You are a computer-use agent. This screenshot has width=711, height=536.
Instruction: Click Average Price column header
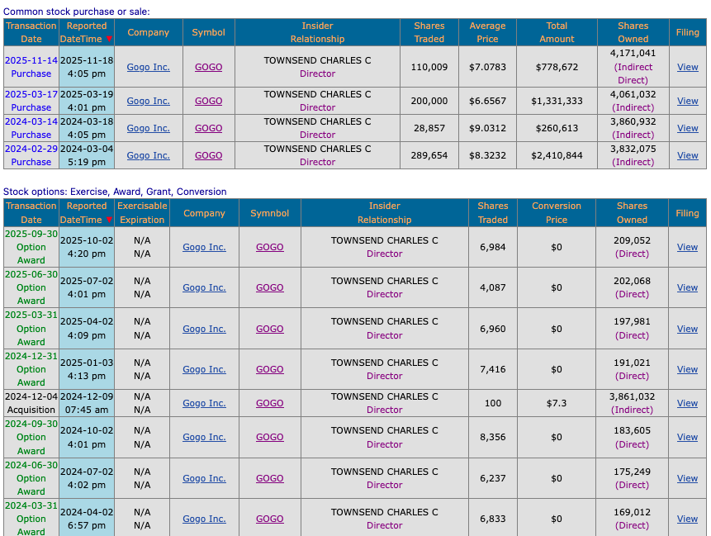(487, 32)
